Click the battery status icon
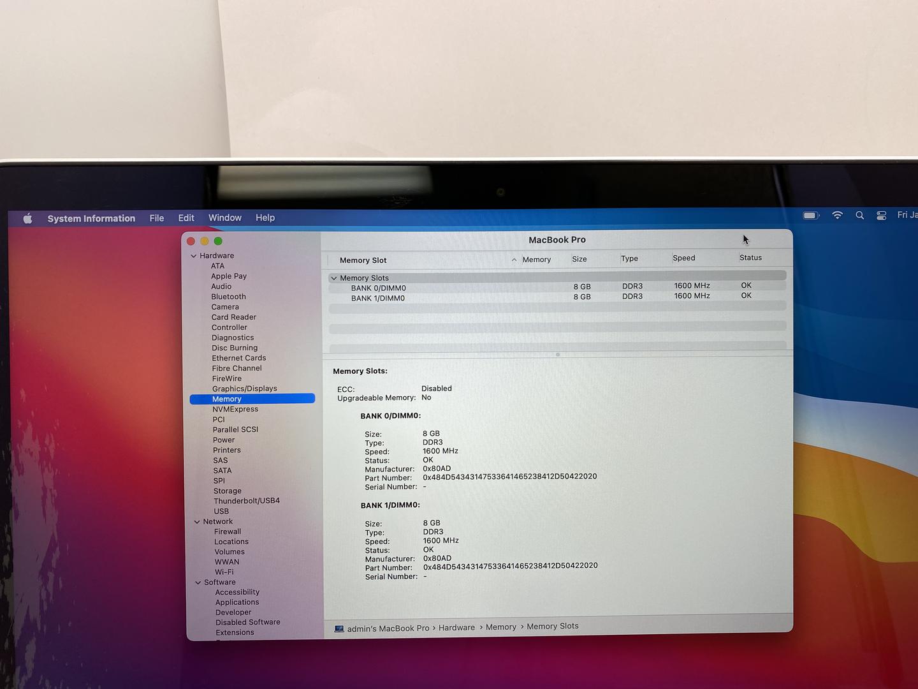The width and height of the screenshot is (918, 689). pos(811,216)
